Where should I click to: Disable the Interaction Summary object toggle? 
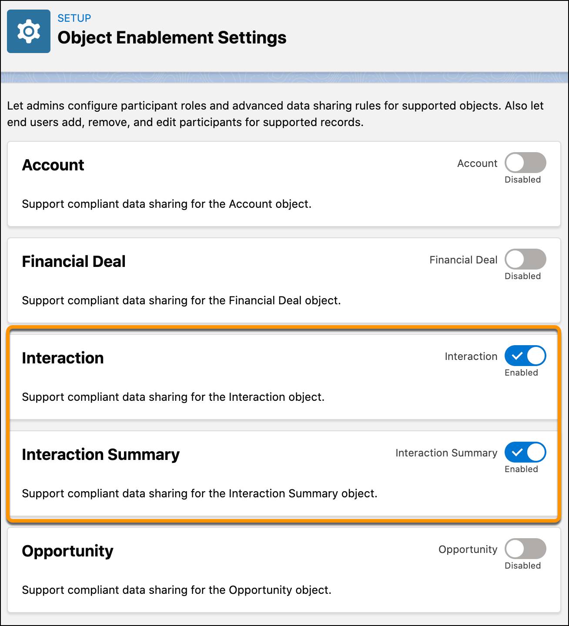(x=525, y=452)
